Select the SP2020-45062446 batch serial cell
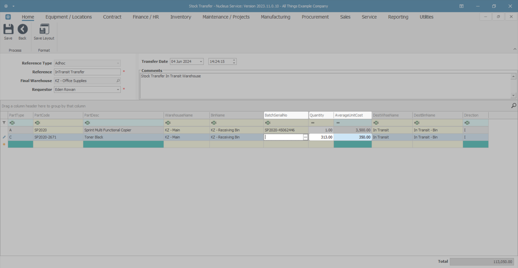The image size is (518, 268). [x=286, y=130]
